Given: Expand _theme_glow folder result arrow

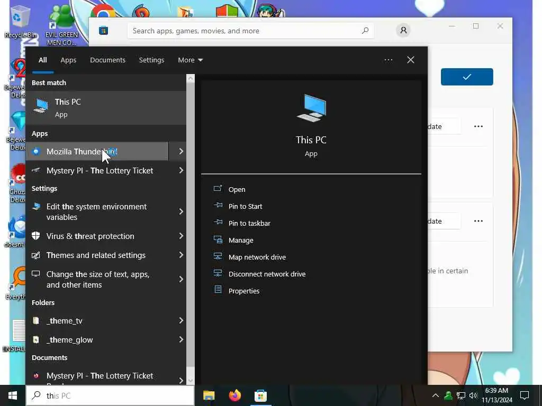Looking at the screenshot, I should click(181, 339).
